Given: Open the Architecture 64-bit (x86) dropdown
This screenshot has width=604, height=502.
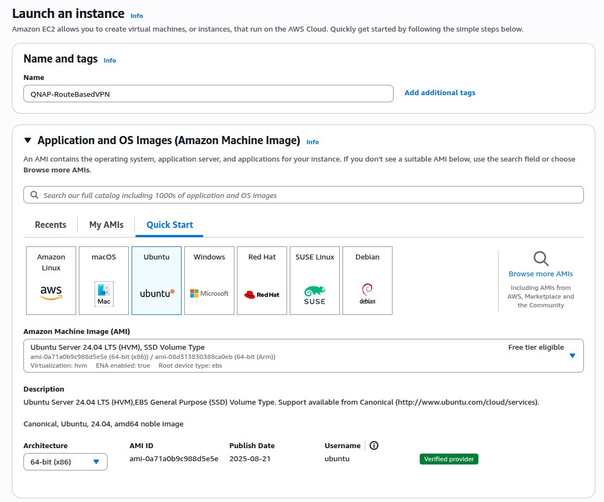Looking at the screenshot, I should 65,462.
